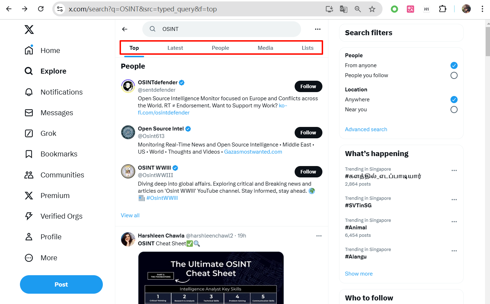Image resolution: width=490 pixels, height=304 pixels.
Task: Open more options on Harshleen Chawla's post
Action: click(x=319, y=236)
